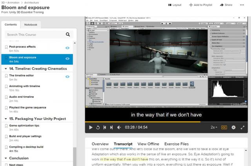Image resolution: width=251 pixels, height=166 pixels.
Task: Skip to previous video
Action: click(105, 127)
